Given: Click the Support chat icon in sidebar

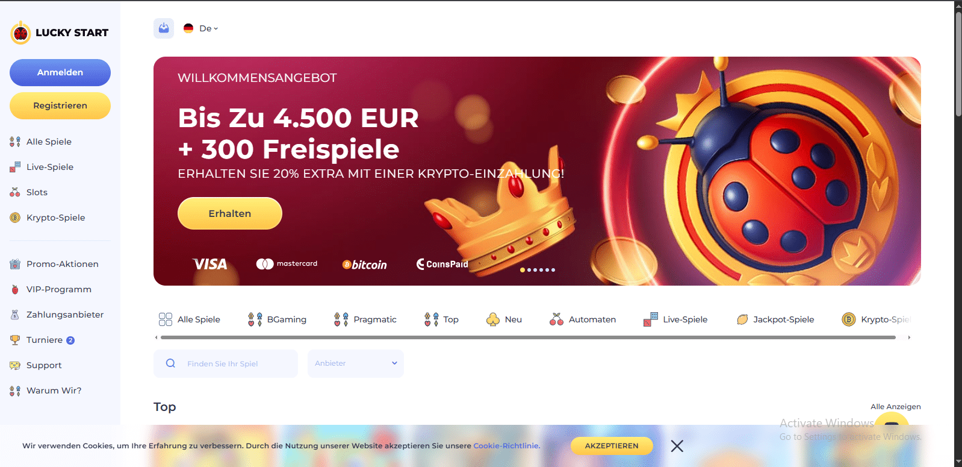Looking at the screenshot, I should pyautogui.click(x=15, y=365).
